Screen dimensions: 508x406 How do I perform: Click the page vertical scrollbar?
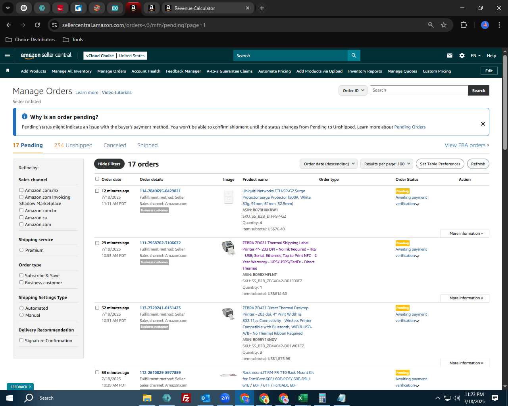point(505,102)
